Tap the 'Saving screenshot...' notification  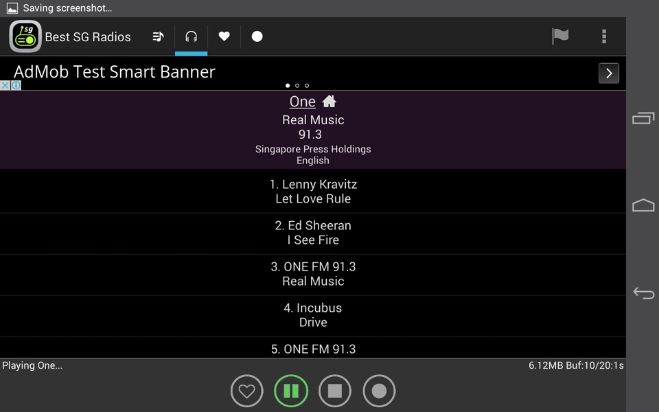[59, 8]
